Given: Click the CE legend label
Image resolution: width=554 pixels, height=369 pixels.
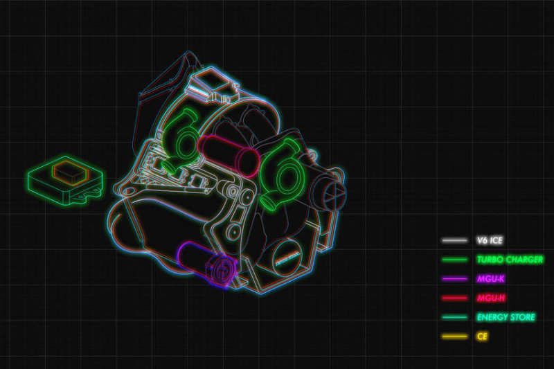Looking at the screenshot, I should pos(482,336).
